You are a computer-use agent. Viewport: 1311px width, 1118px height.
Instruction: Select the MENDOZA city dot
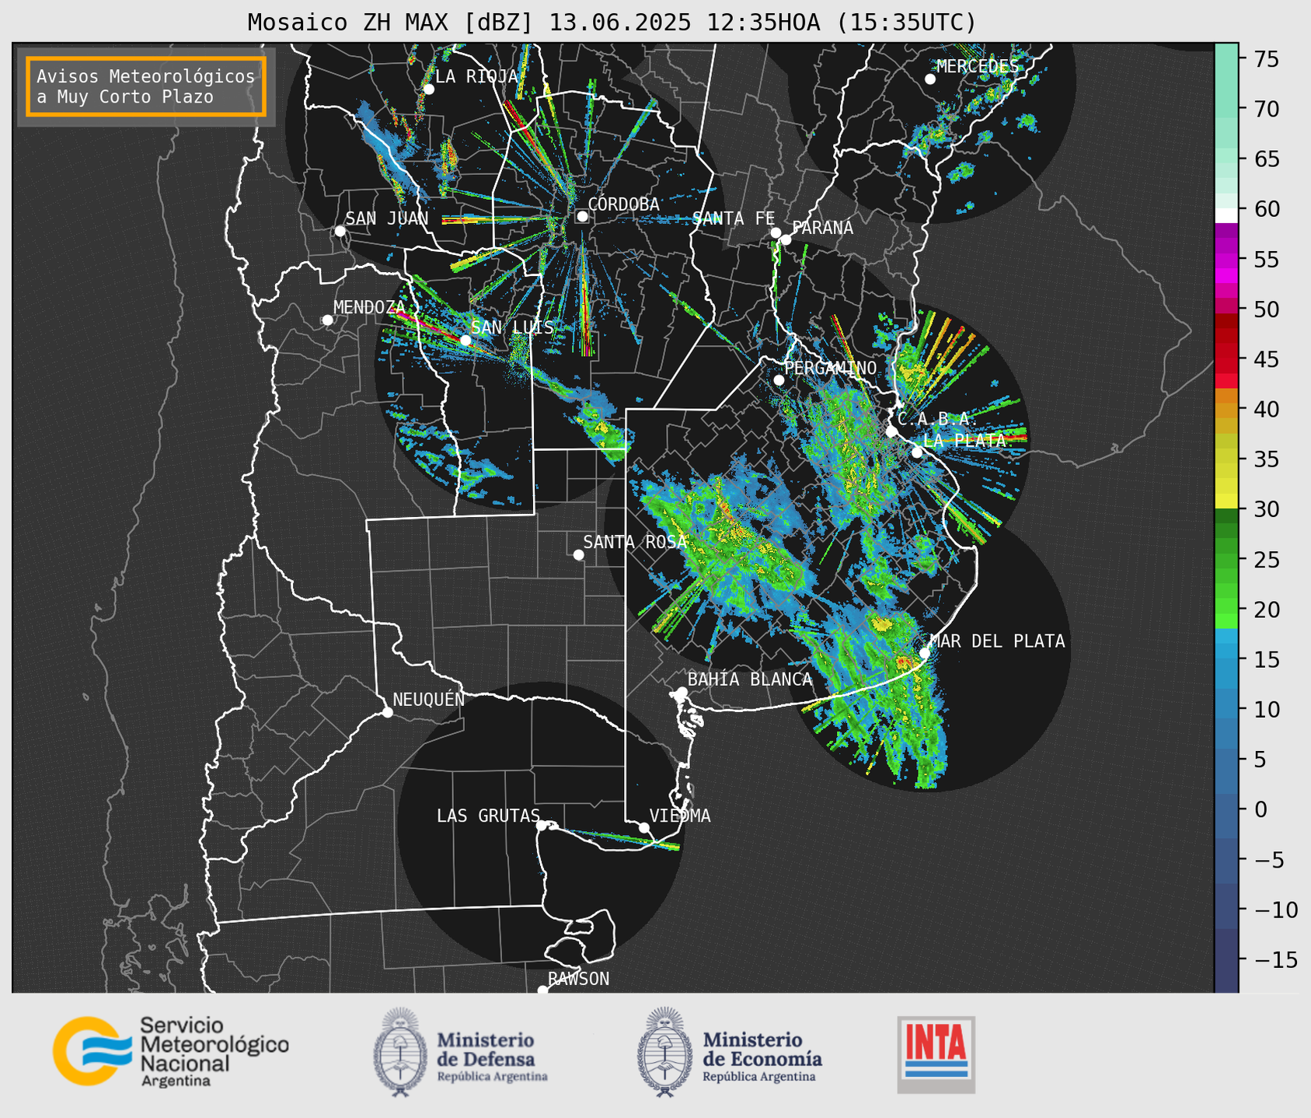click(327, 320)
